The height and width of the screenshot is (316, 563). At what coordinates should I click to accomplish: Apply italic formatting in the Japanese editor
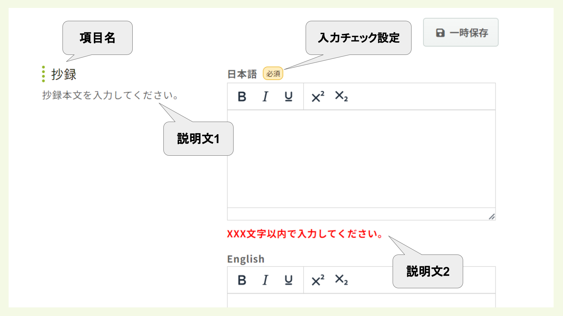pos(265,96)
